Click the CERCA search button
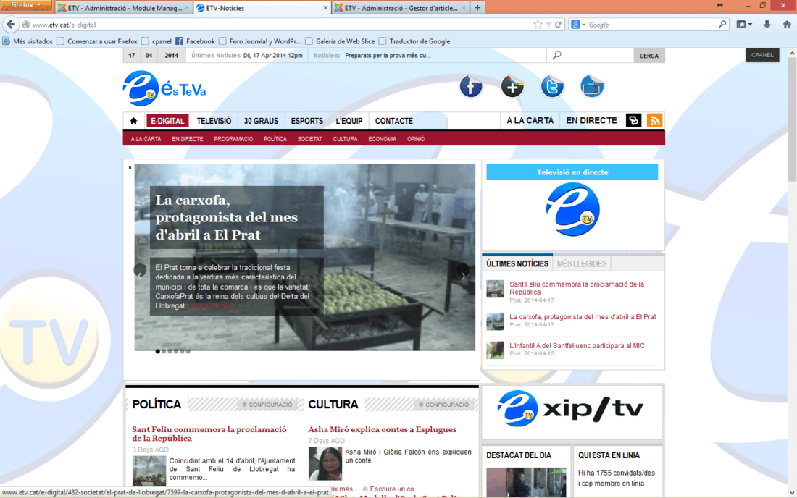 point(649,55)
